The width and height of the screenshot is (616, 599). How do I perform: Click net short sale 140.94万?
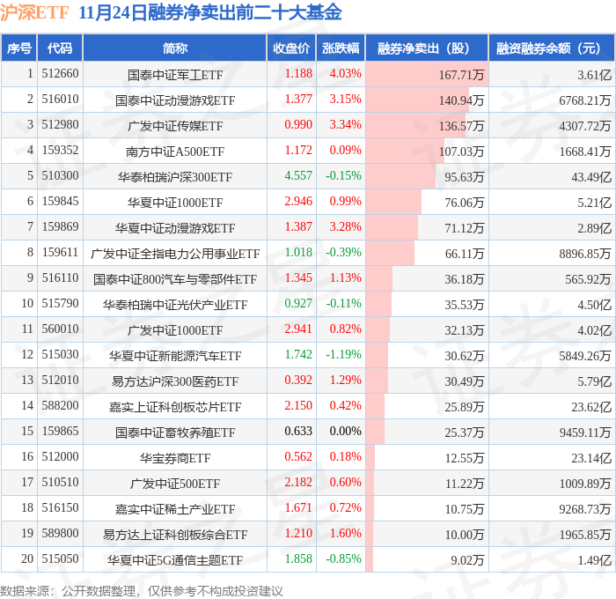coord(461,100)
